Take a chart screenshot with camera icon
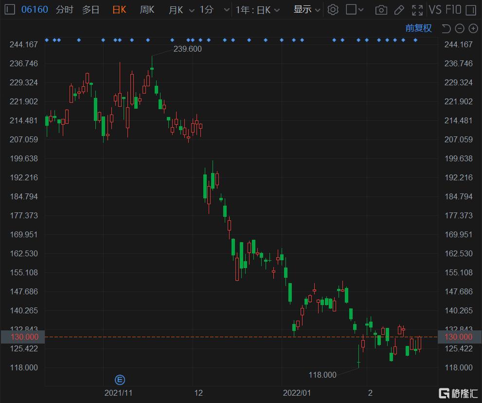 click(x=381, y=10)
